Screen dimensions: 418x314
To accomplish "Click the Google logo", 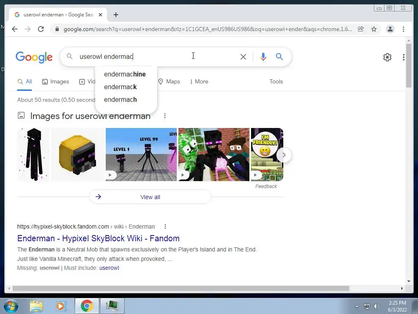I will (34, 57).
